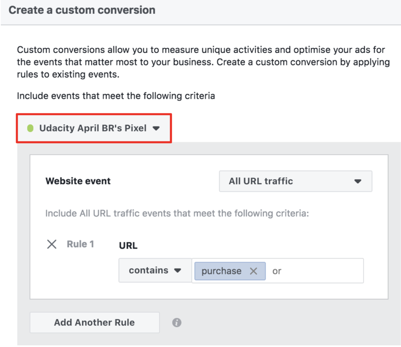The height and width of the screenshot is (347, 401).
Task: Click the arrow in the All URL traffic box
Action: pyautogui.click(x=357, y=181)
